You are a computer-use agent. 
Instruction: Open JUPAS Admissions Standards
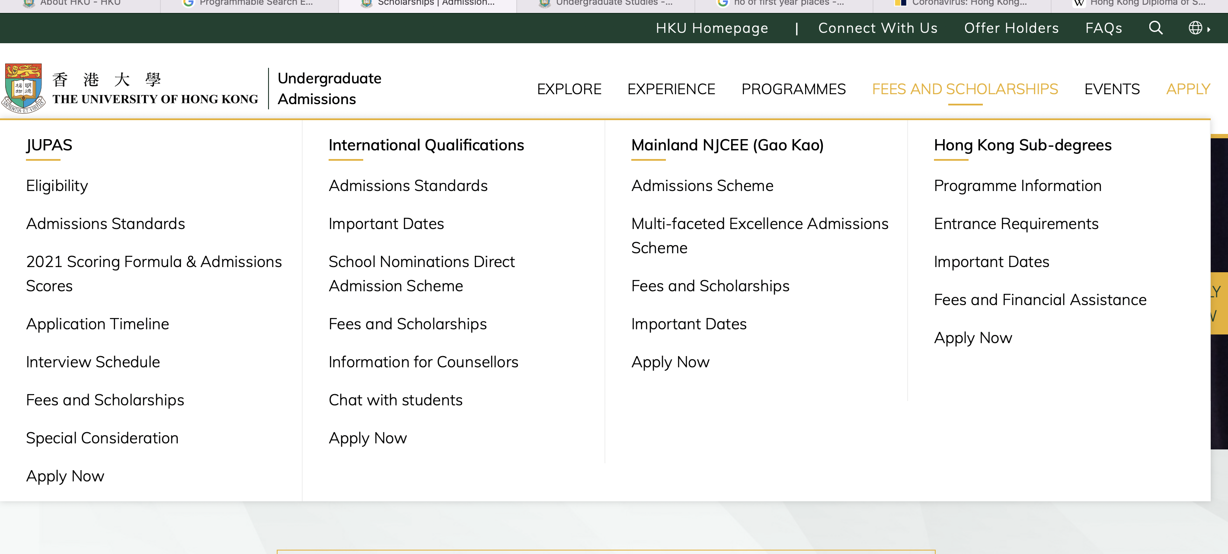(106, 223)
